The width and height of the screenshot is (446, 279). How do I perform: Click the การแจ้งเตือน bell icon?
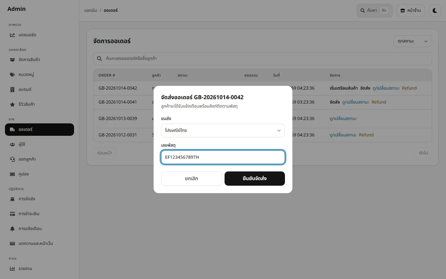(x=12, y=229)
